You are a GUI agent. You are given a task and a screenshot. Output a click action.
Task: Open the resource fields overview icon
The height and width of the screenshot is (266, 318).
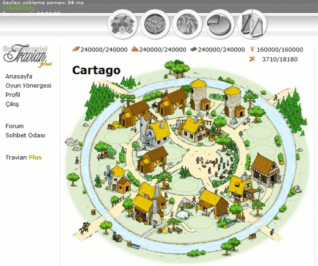[x=123, y=24]
